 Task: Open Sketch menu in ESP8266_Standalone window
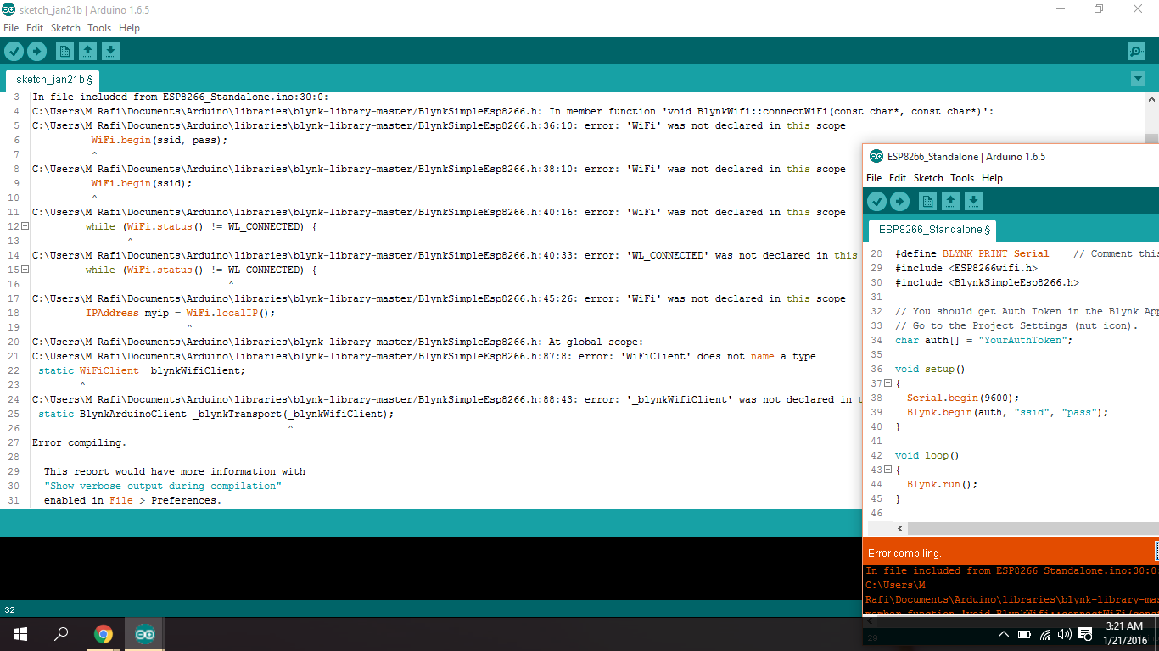(x=928, y=178)
